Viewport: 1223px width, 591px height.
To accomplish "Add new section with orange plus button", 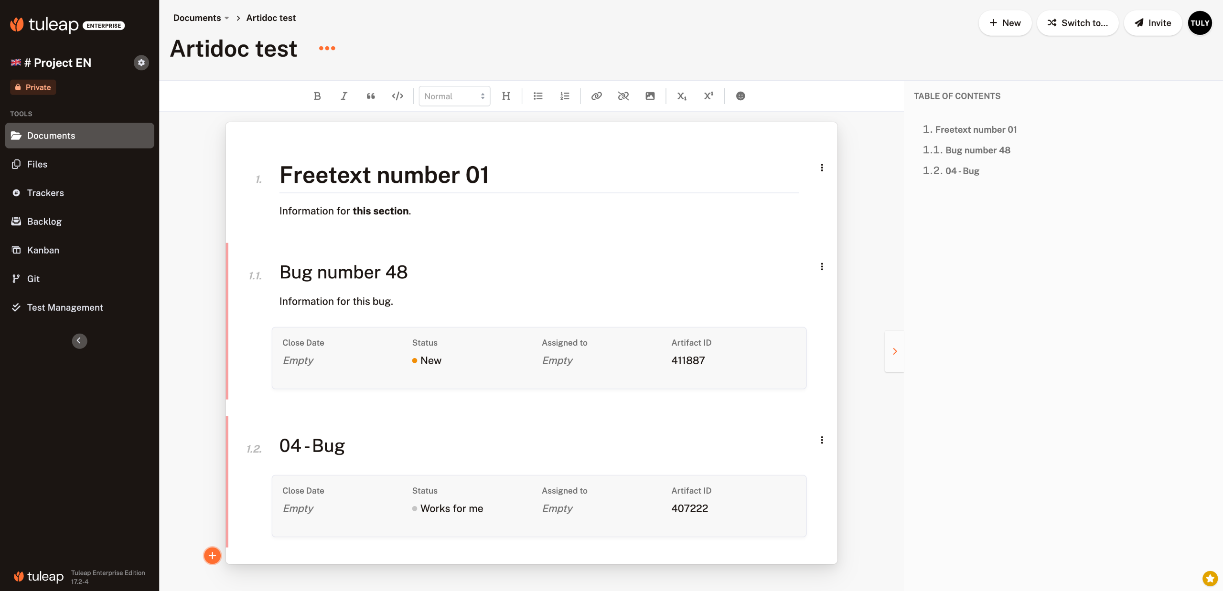I will [x=212, y=556].
